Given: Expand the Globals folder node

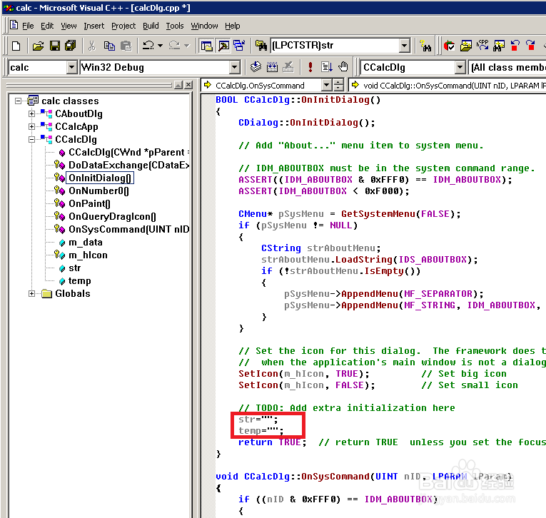Looking at the screenshot, I should (31, 294).
